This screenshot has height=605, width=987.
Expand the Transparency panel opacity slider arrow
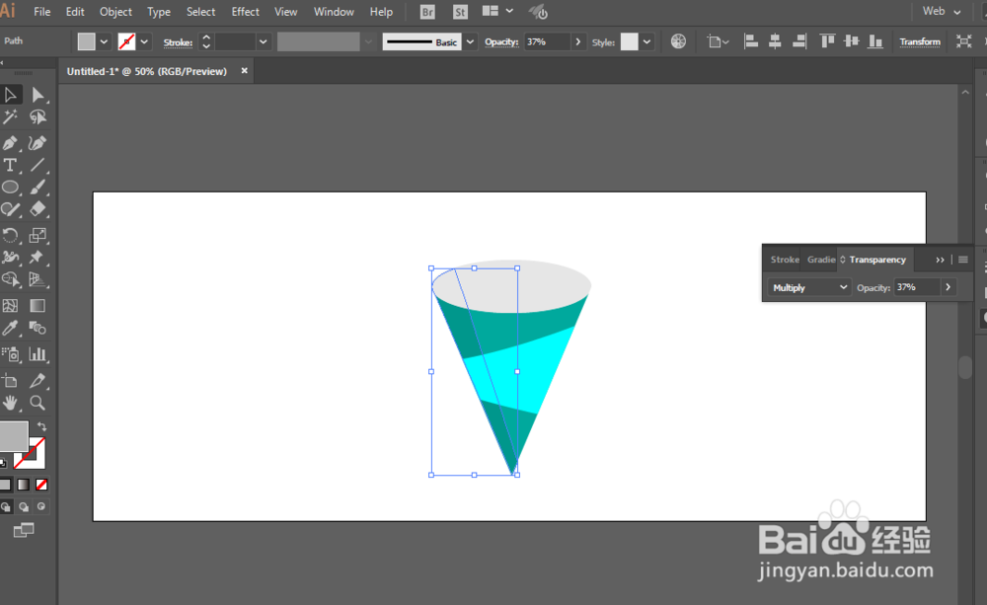coord(948,287)
